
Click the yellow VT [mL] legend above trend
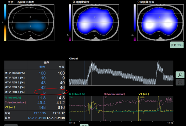144,94
